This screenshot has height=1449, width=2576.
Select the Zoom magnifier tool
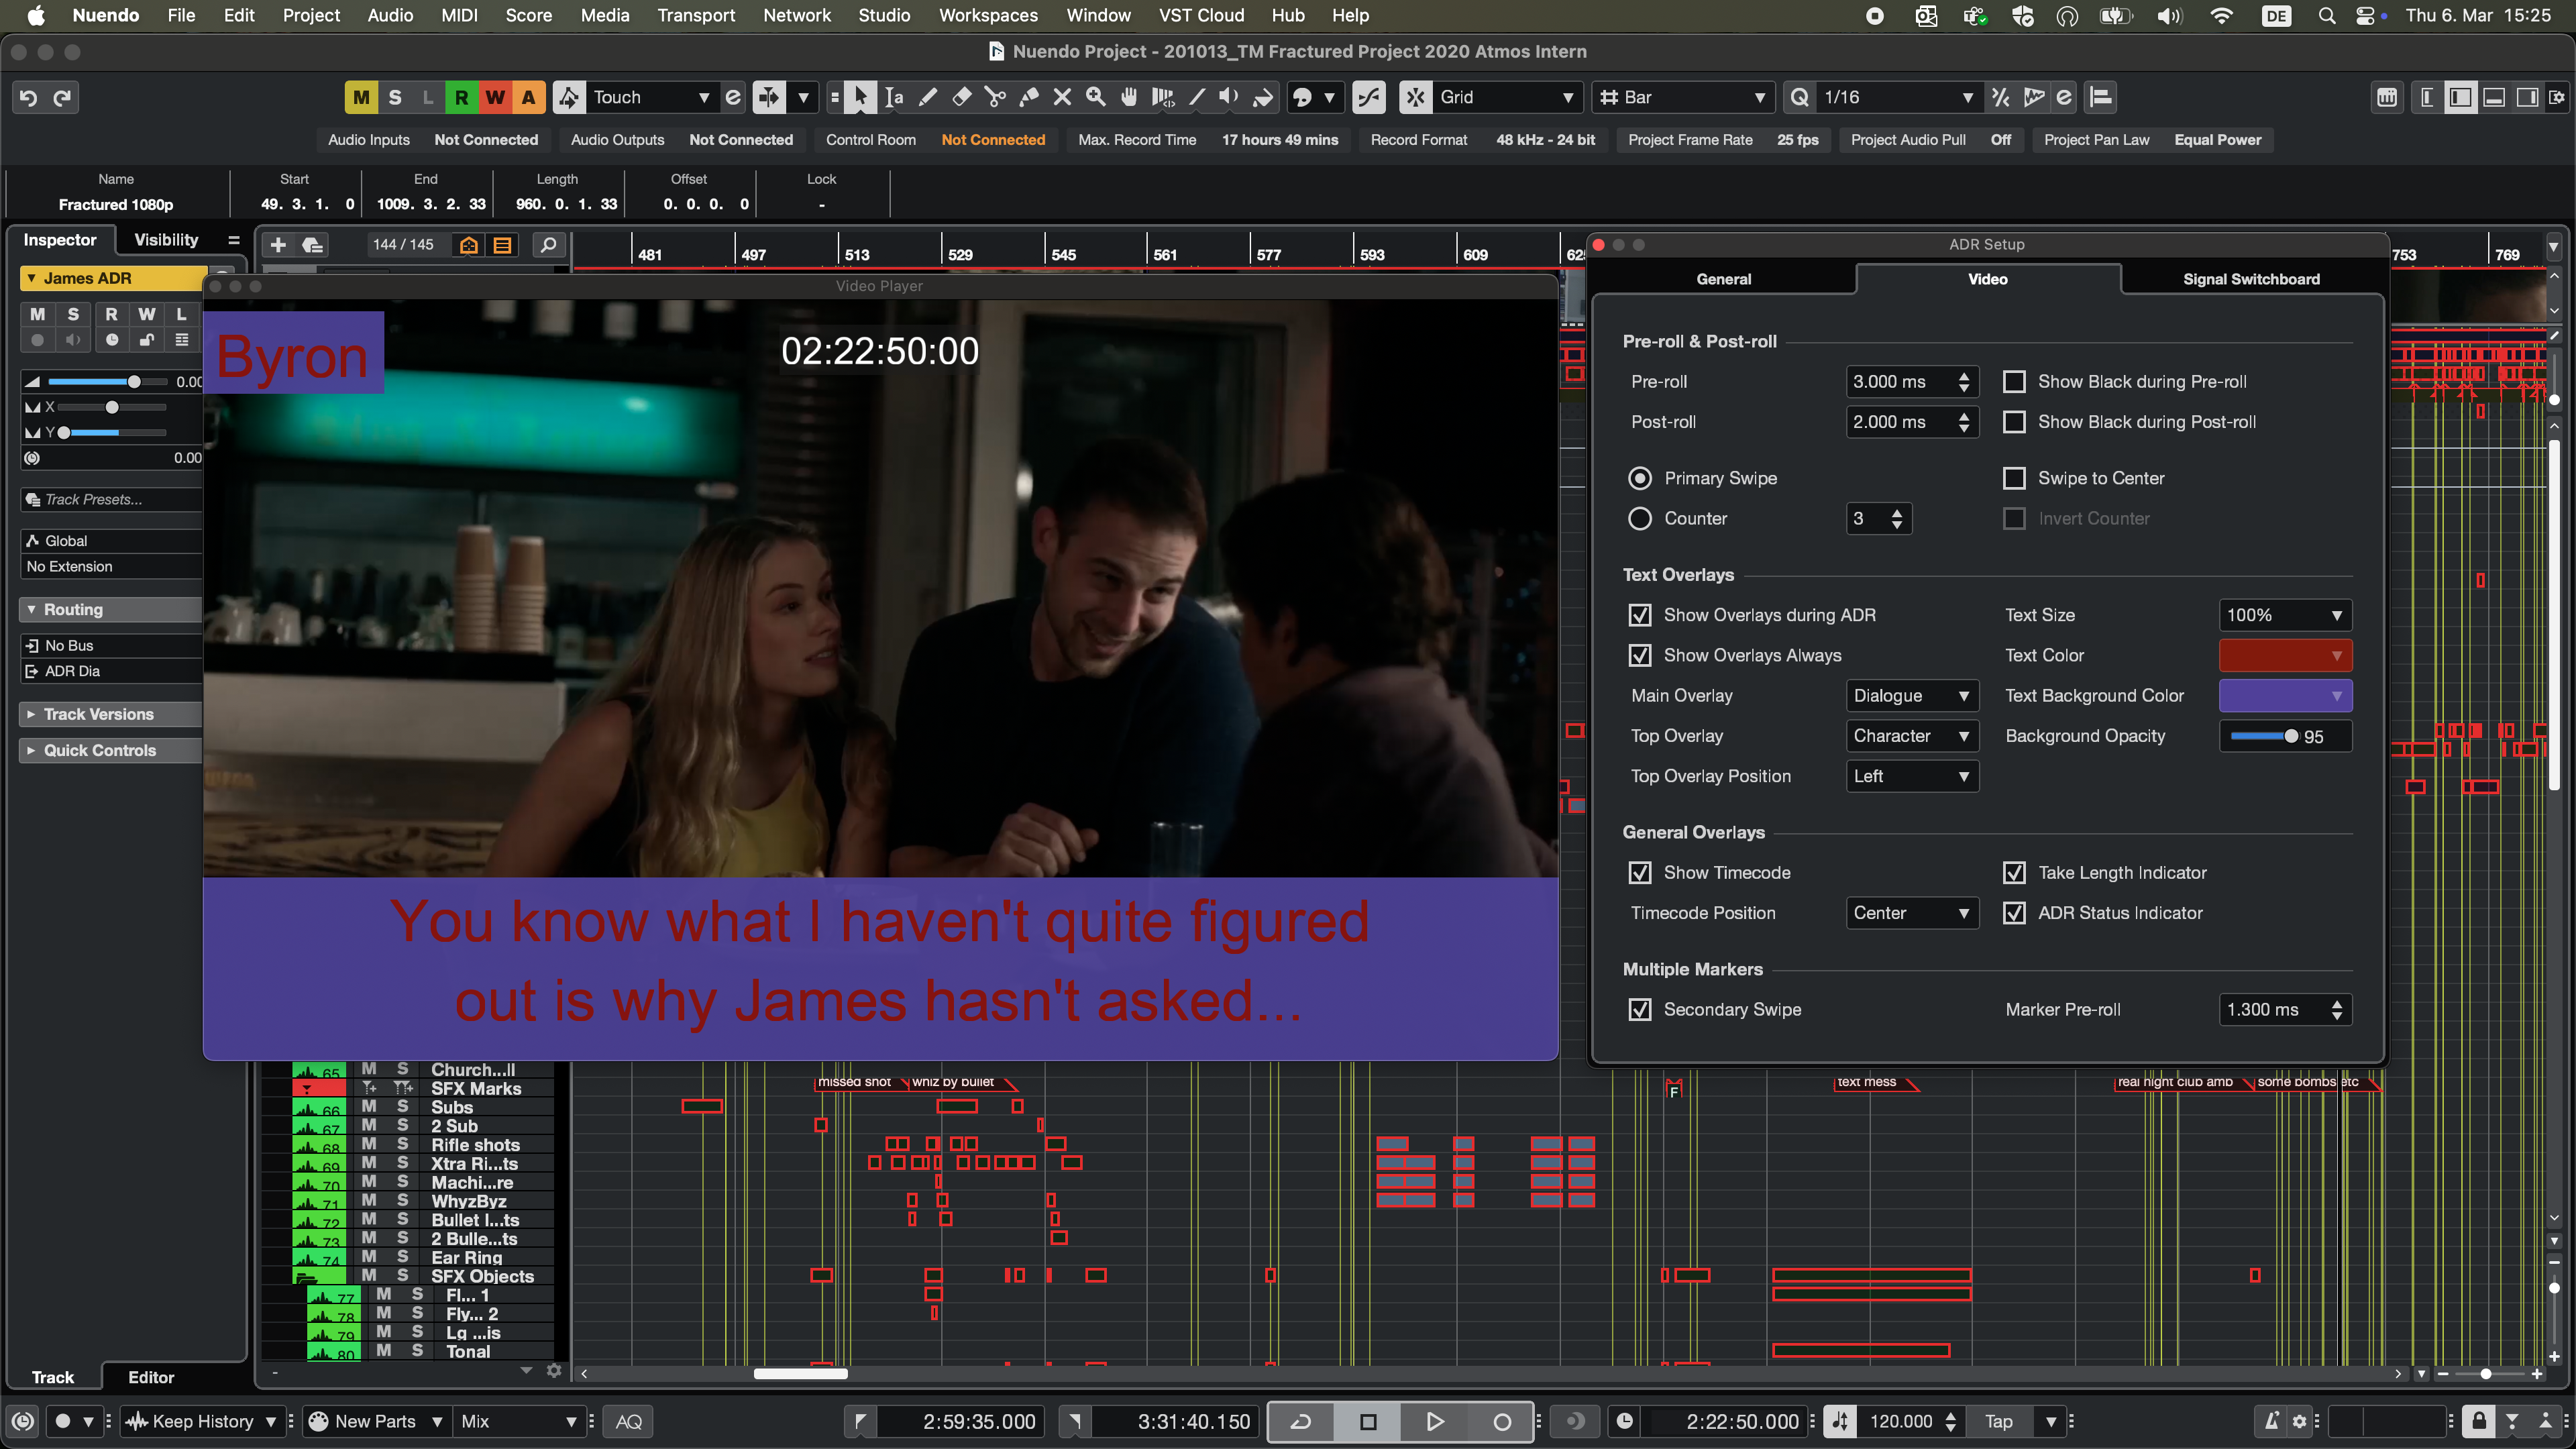(x=1096, y=97)
